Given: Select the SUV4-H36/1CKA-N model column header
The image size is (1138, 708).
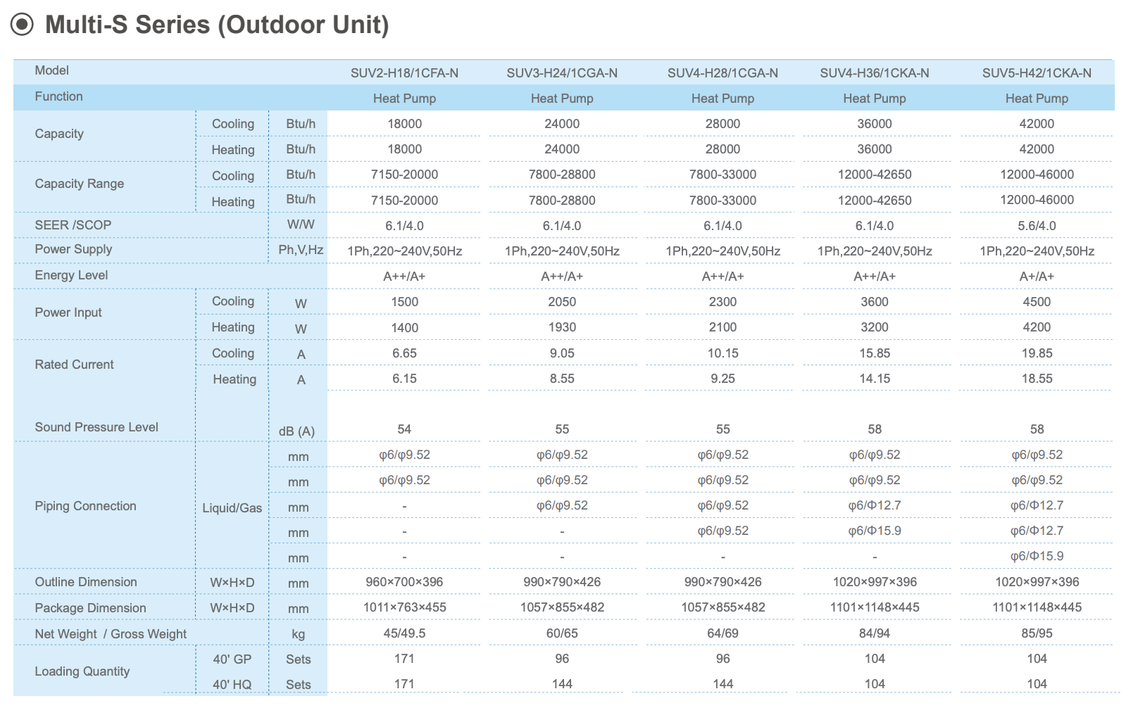Looking at the screenshot, I should tap(874, 73).
